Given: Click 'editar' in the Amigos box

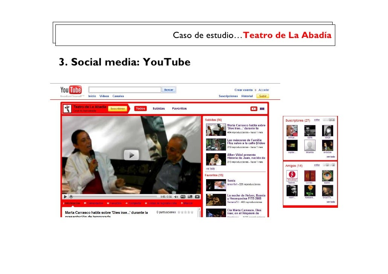Looking at the screenshot, I should pyautogui.click(x=317, y=165).
